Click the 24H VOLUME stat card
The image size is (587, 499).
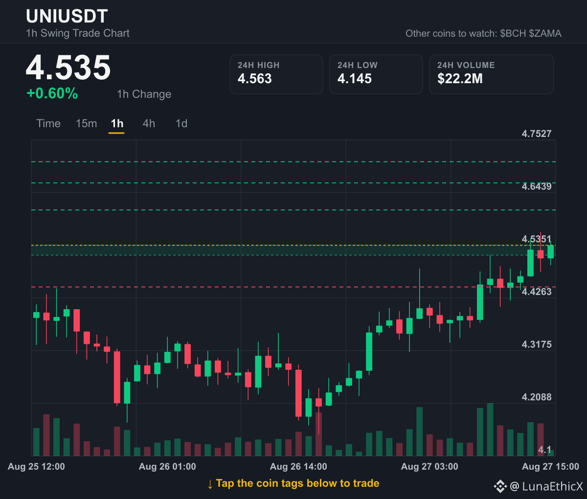pos(492,74)
